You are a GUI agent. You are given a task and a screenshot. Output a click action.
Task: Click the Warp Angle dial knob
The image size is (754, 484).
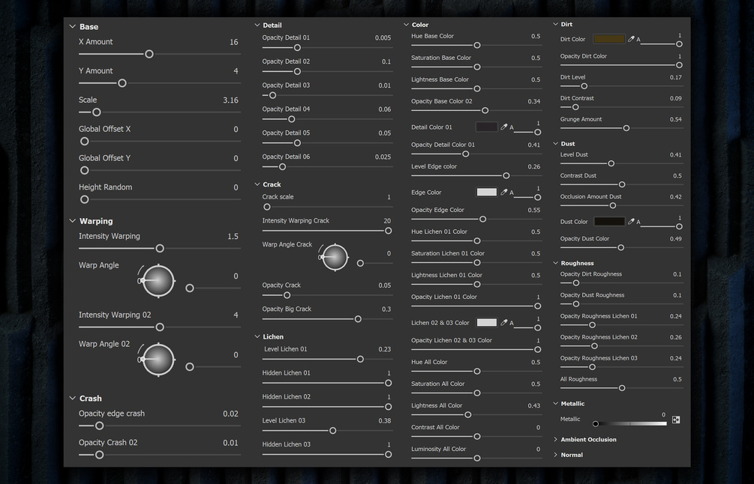158,281
